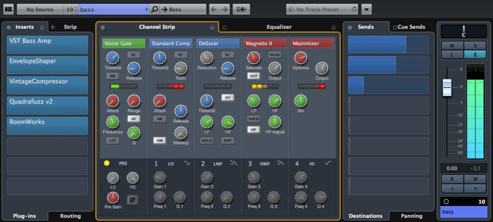Toggle the Mute (M) button

452,46
